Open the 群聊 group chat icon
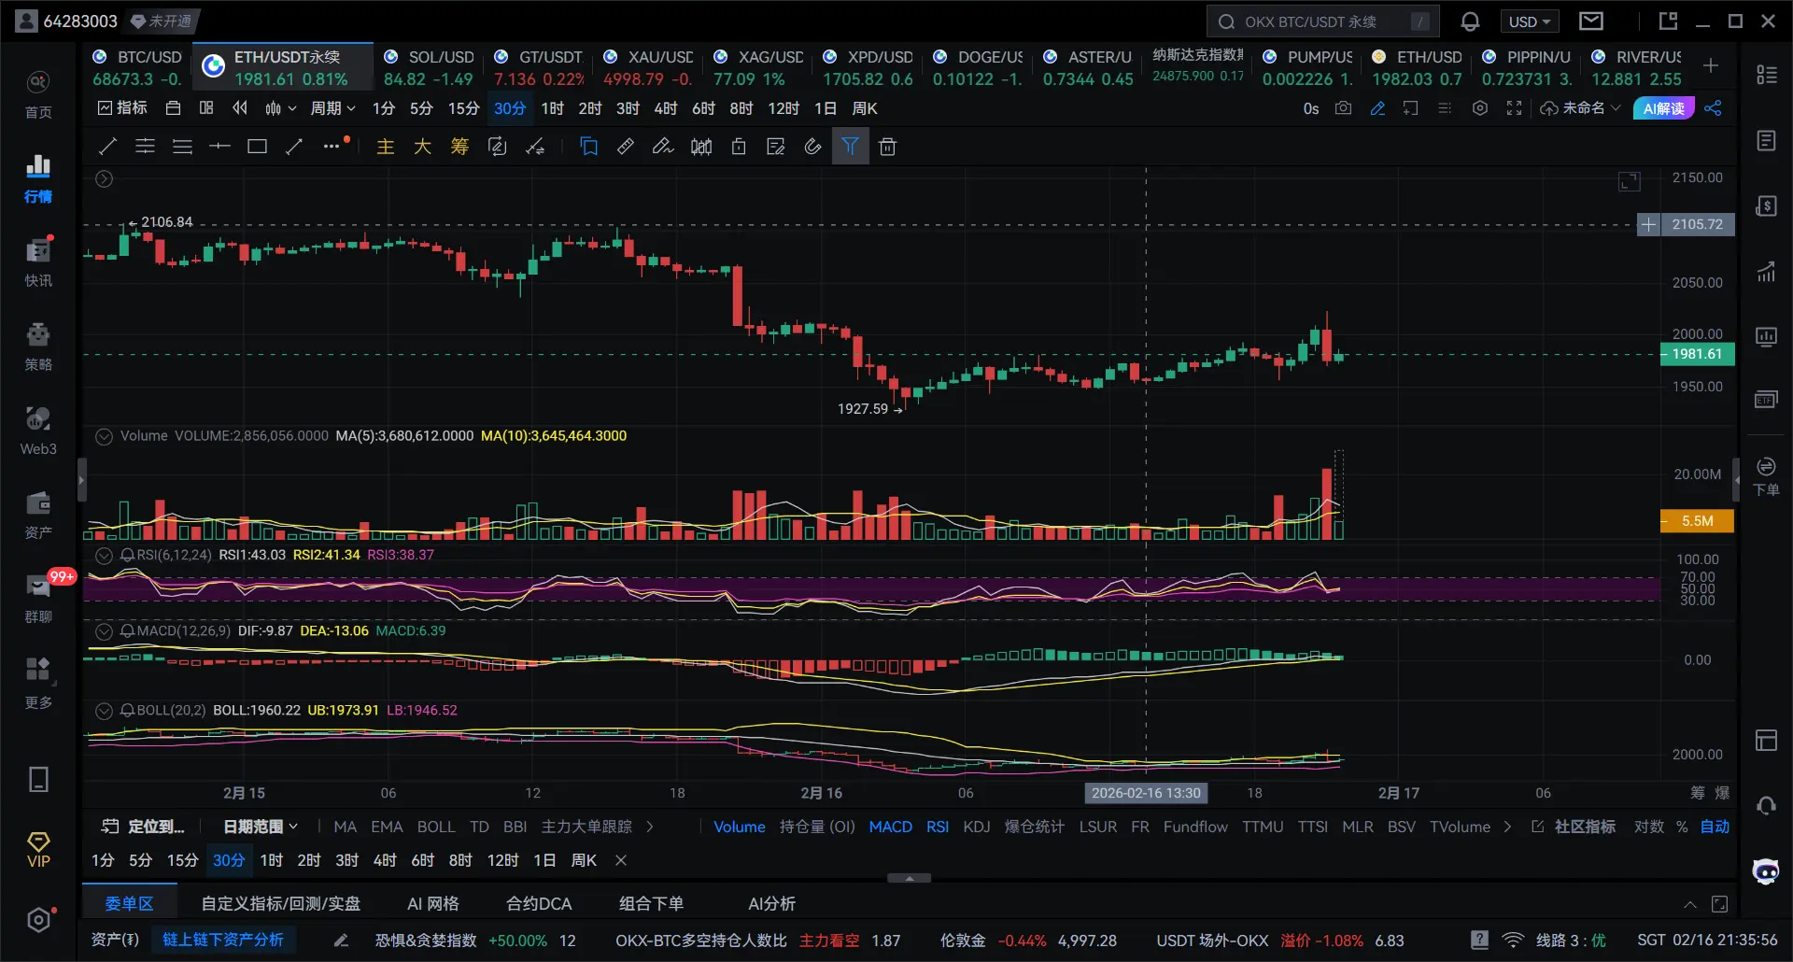This screenshot has width=1793, height=962. (x=38, y=598)
